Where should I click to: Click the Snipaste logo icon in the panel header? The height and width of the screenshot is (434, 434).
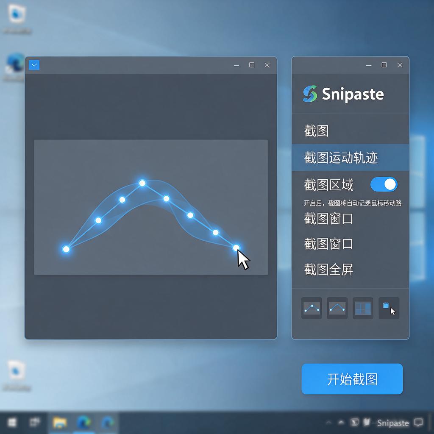310,94
